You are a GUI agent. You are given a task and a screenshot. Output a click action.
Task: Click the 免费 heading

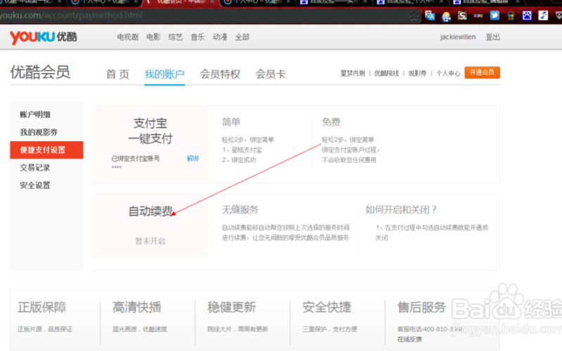pyautogui.click(x=331, y=122)
